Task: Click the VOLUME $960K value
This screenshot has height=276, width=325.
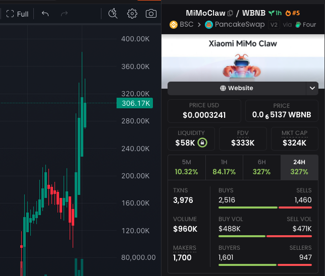Action: point(185,229)
